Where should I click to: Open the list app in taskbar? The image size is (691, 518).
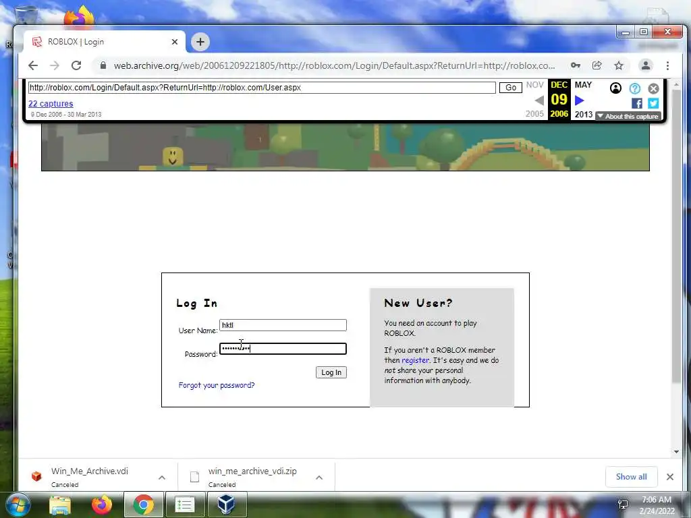point(185,505)
